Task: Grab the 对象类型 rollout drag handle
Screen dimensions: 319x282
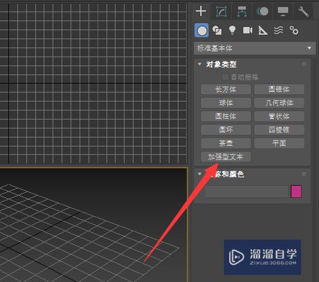Action: pyautogui.click(x=304, y=64)
